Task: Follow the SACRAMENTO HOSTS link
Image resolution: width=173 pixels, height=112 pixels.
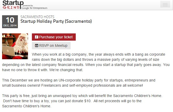Action: (37, 17)
